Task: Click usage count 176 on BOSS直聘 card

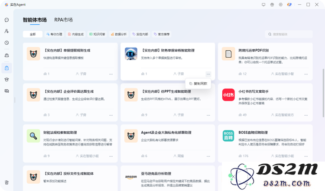Action: [x=244, y=156]
